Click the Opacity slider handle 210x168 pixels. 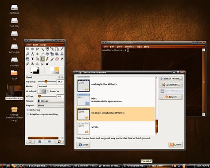pyautogui.click(x=46, y=82)
